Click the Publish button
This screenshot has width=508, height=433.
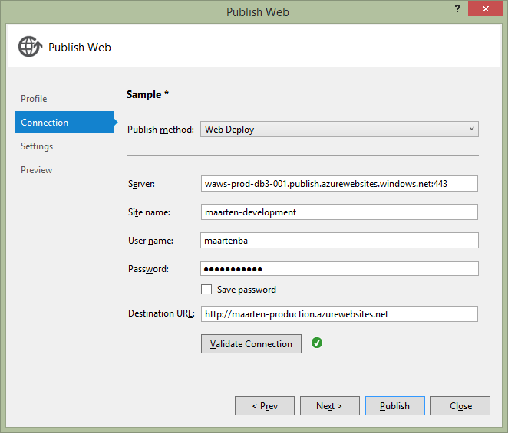tap(394, 406)
